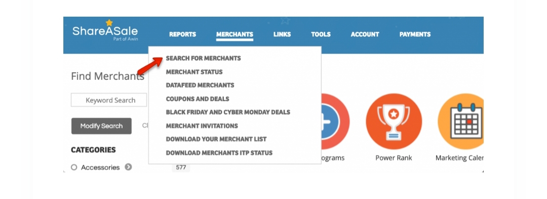Open the Merchants menu
Screen dimensions: 547x199
point(235,34)
